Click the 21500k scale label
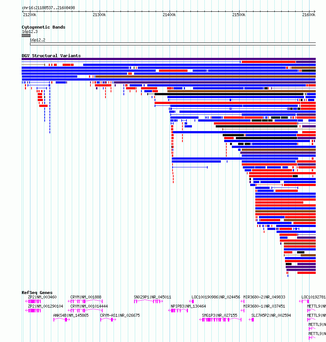Screen dimensions: 326x342 (239, 15)
